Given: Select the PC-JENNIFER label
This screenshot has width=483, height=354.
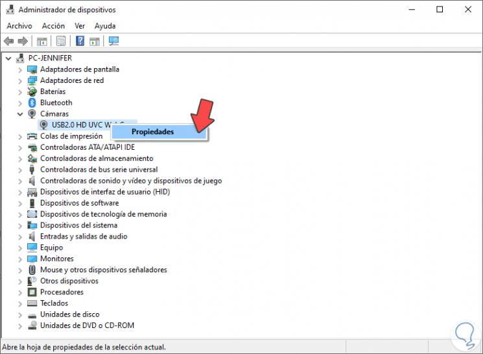Looking at the screenshot, I should click(x=50, y=58).
